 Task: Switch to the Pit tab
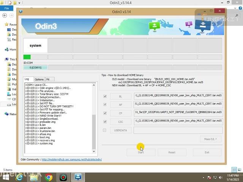point(50,79)
